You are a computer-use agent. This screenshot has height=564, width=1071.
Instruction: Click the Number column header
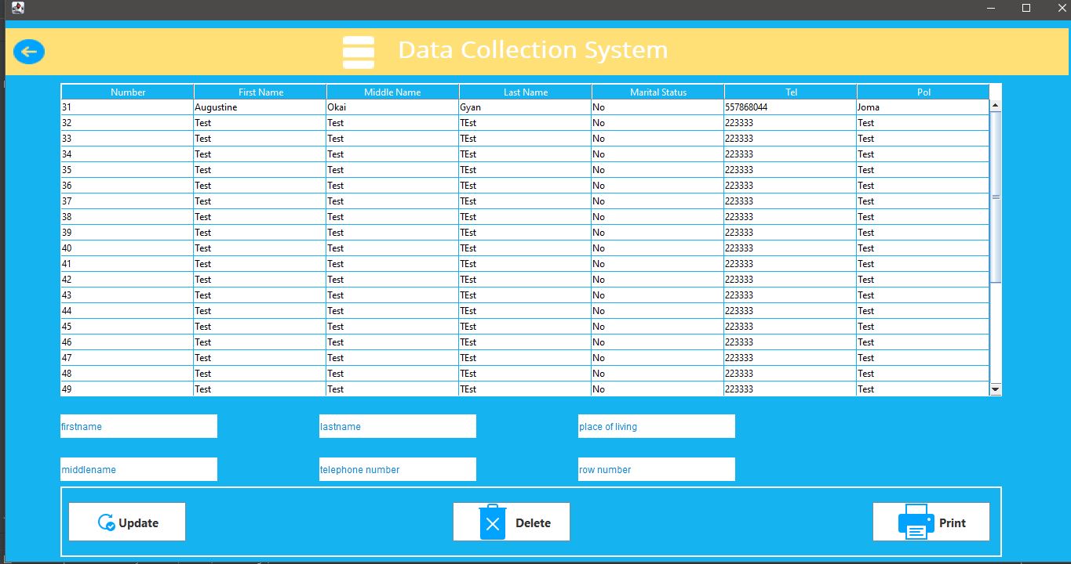click(128, 92)
